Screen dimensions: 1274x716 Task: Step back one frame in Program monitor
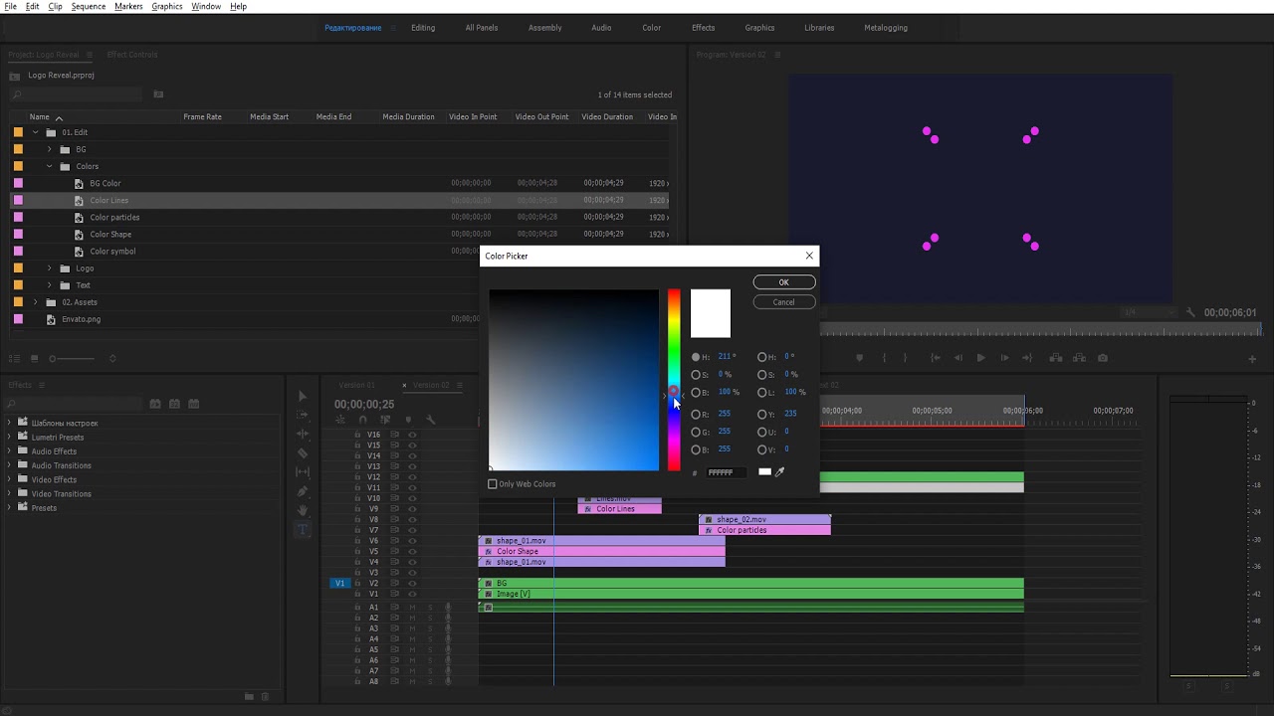point(957,358)
